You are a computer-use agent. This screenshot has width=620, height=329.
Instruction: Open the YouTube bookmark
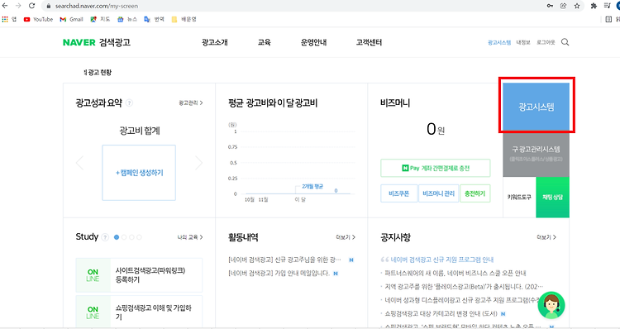[38, 19]
